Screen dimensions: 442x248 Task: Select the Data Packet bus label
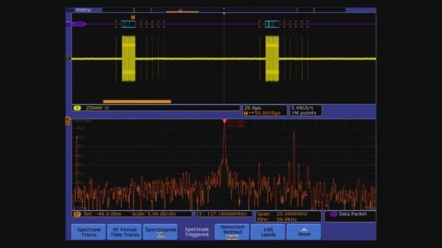point(353,214)
